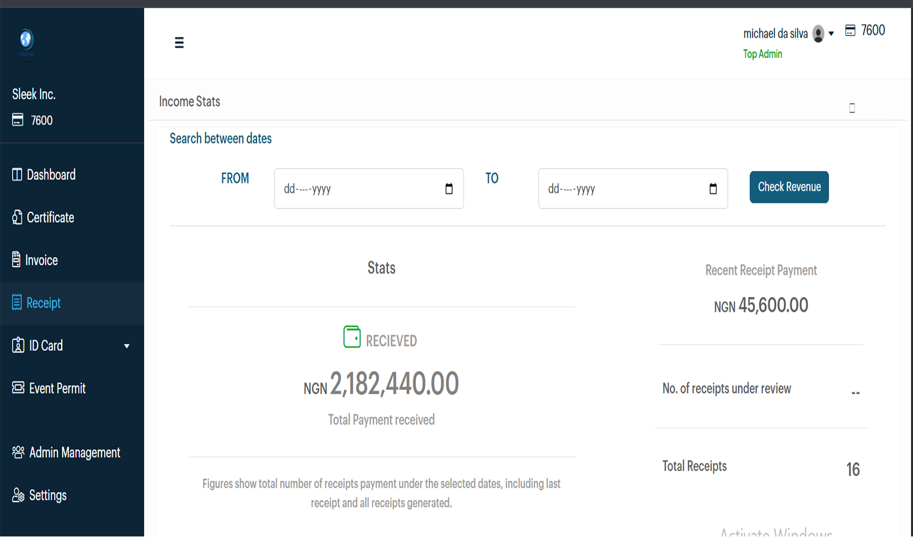Open the Dashboard page
This screenshot has height=537, width=913.
coord(51,175)
